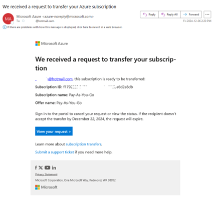
Task: Click the MA sender avatar
Action: click(8, 18)
